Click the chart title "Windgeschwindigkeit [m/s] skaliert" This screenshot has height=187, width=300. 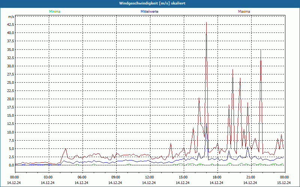pos(152,3)
